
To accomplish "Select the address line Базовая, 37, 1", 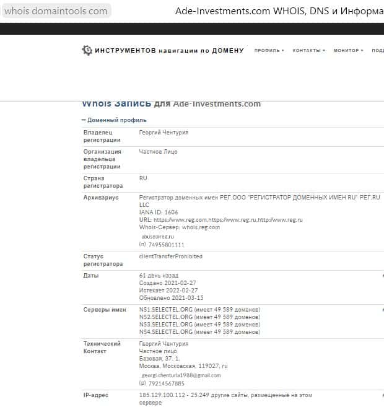I will (x=160, y=359).
